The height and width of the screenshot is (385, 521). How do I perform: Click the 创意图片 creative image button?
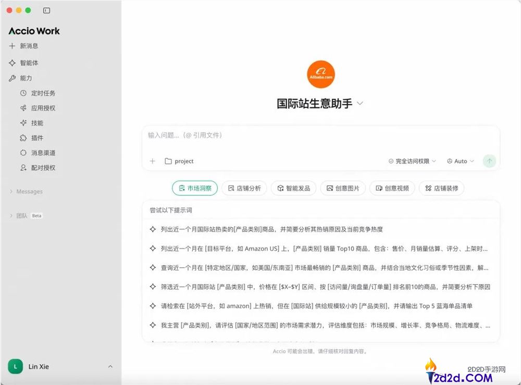click(x=342, y=188)
